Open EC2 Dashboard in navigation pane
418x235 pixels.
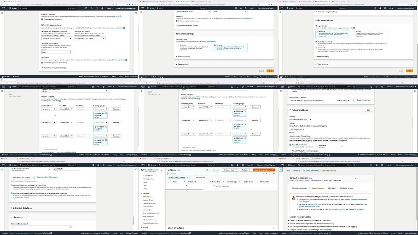[148, 176]
